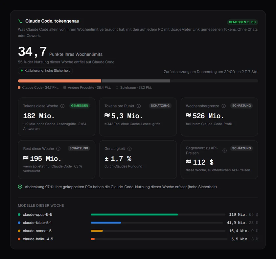This screenshot has width=276, height=259.
Task: Click the 65 % share for opus
Action: (x=254, y=214)
